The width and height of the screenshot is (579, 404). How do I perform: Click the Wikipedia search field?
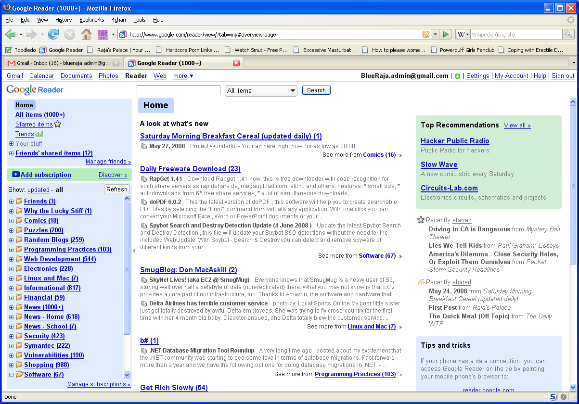516,34
